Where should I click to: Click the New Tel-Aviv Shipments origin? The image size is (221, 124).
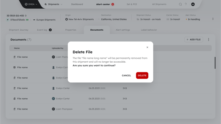81,19
